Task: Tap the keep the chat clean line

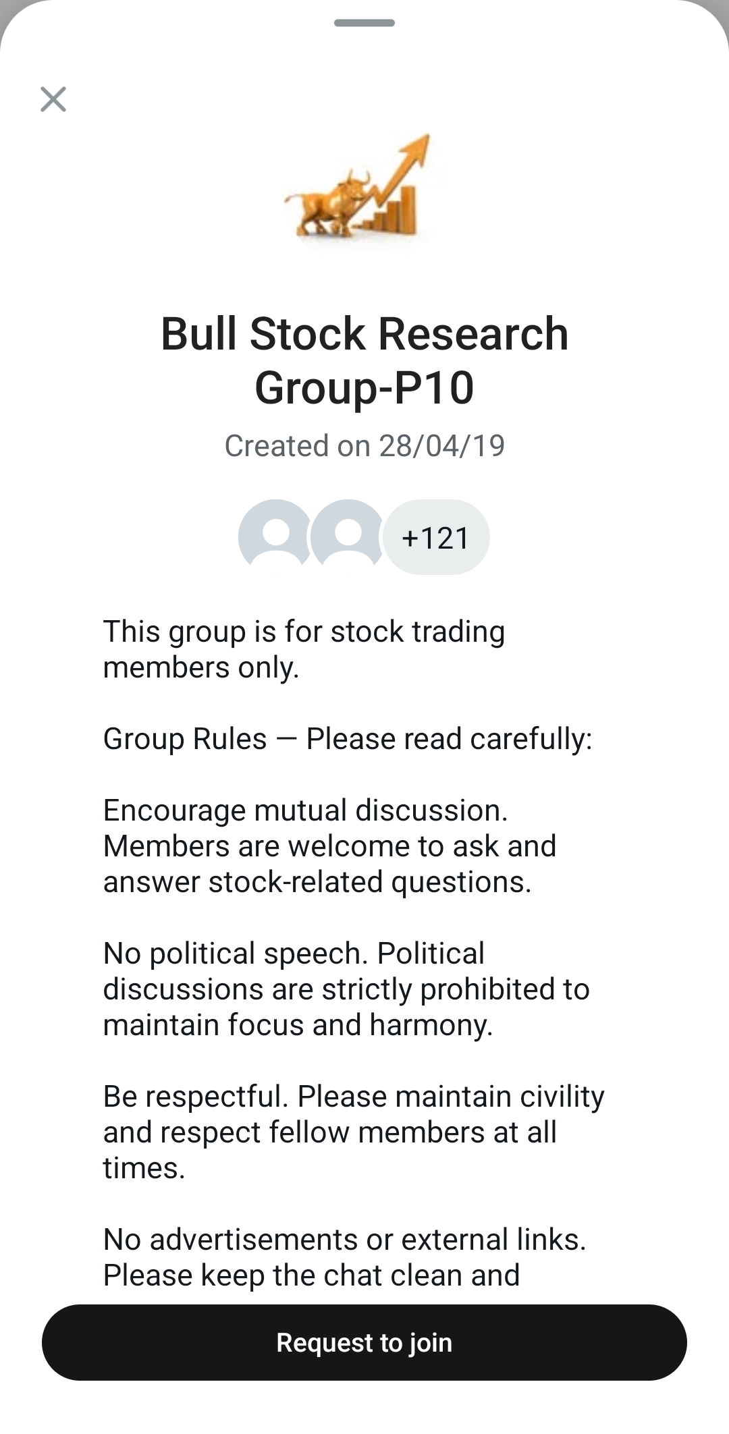Action: tap(311, 1275)
